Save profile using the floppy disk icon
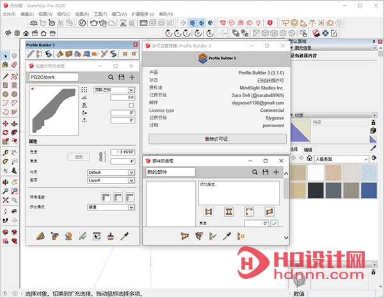This screenshot has width=384, height=298. click(122, 77)
